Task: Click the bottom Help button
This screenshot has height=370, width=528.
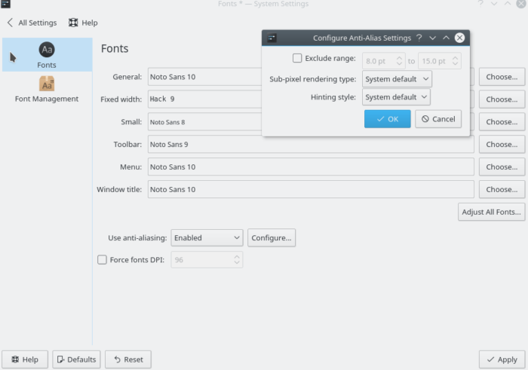Action: click(x=25, y=359)
